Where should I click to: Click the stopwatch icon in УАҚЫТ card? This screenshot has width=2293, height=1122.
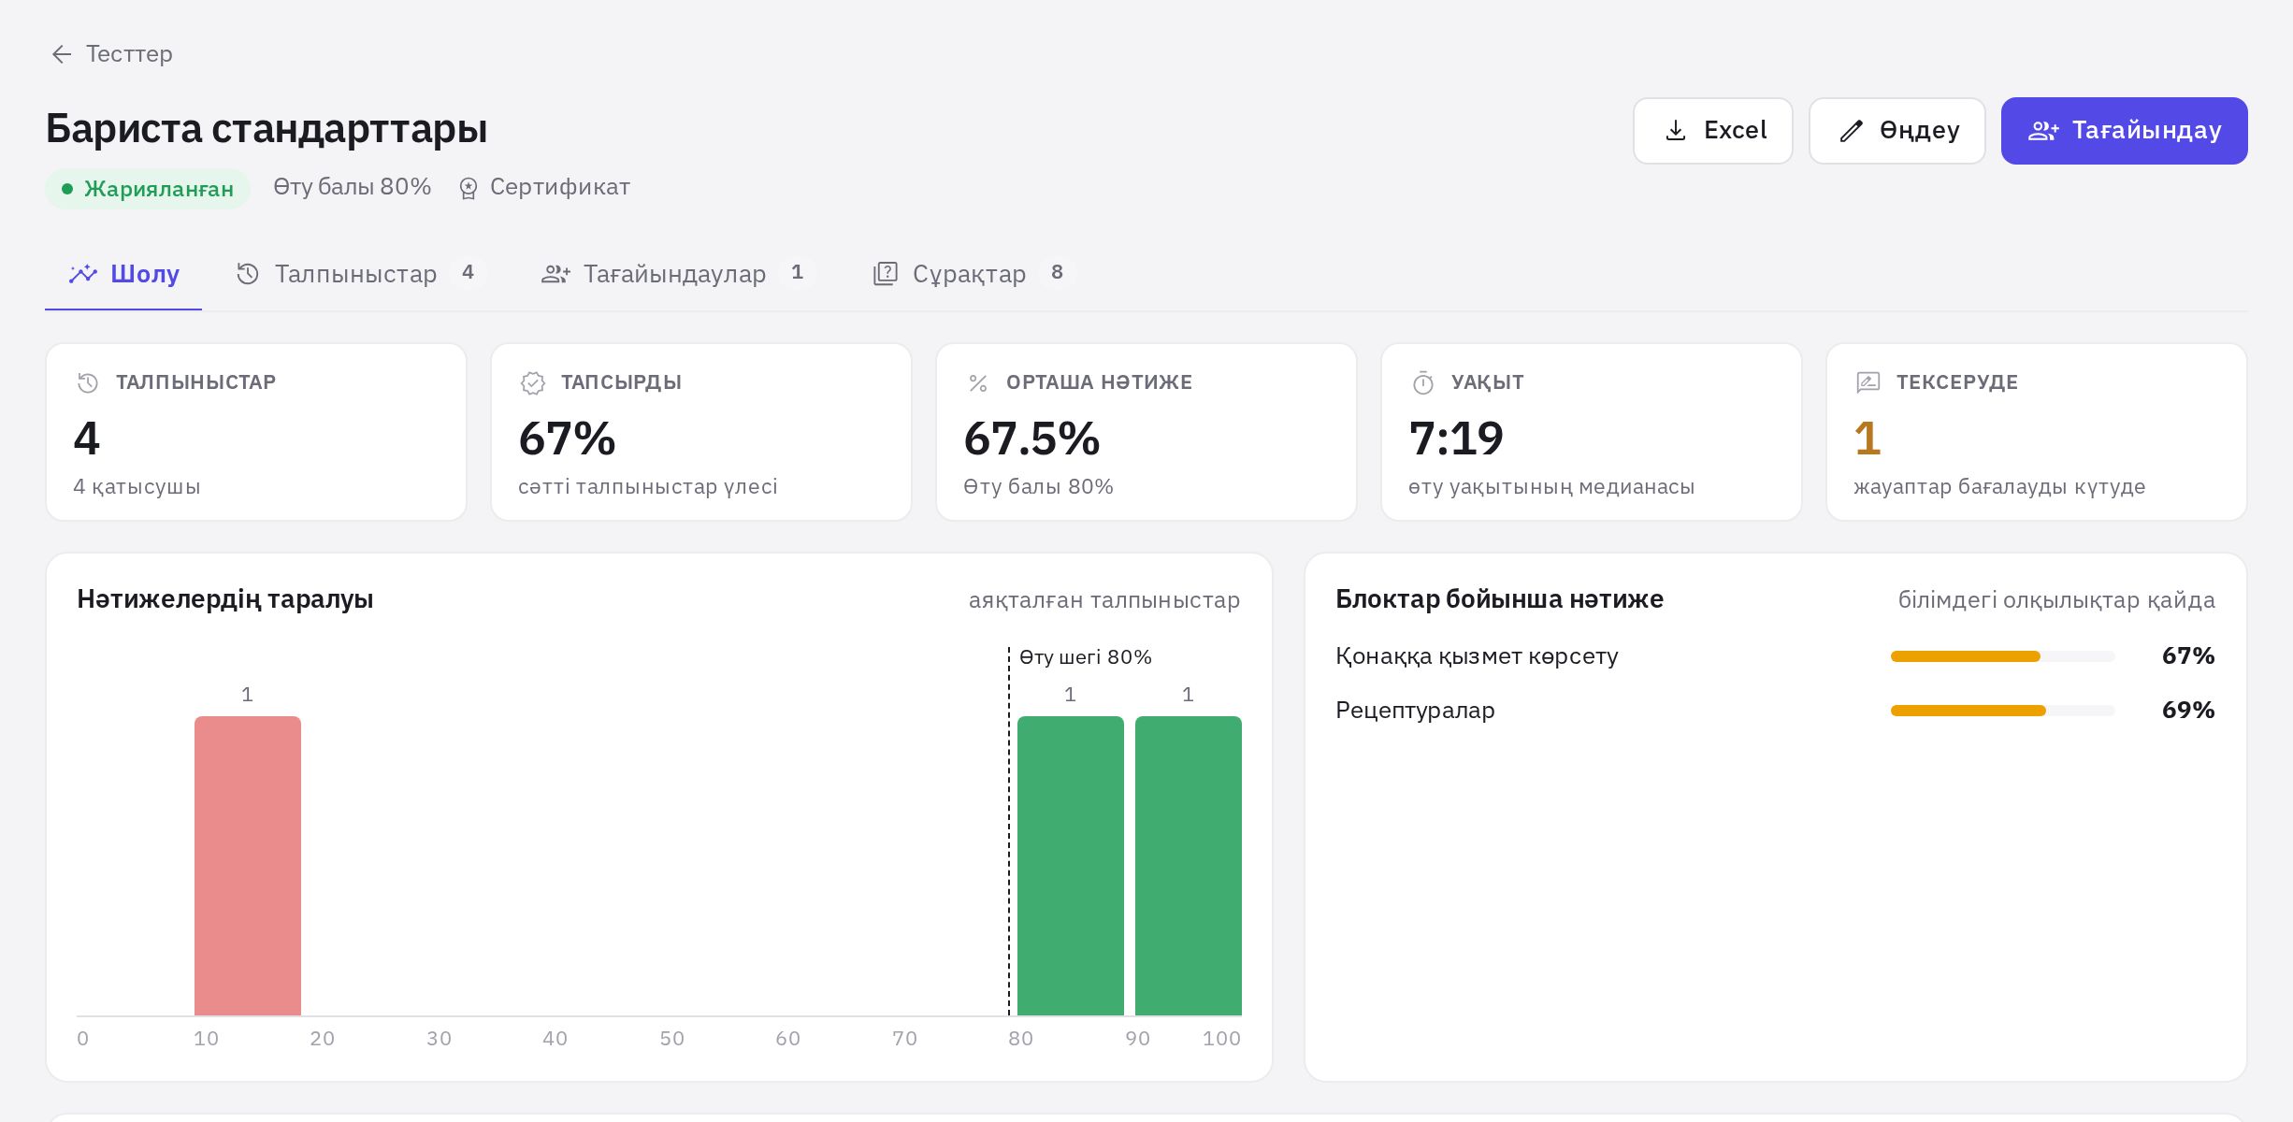(1423, 383)
